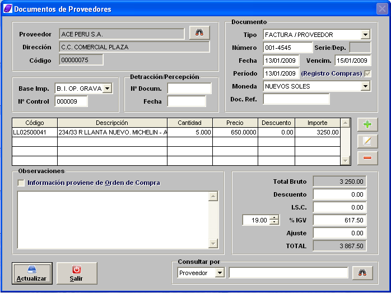Screen dimensions: 391x293
Task: Click the Consultar por search text field
Action: coord(288,273)
